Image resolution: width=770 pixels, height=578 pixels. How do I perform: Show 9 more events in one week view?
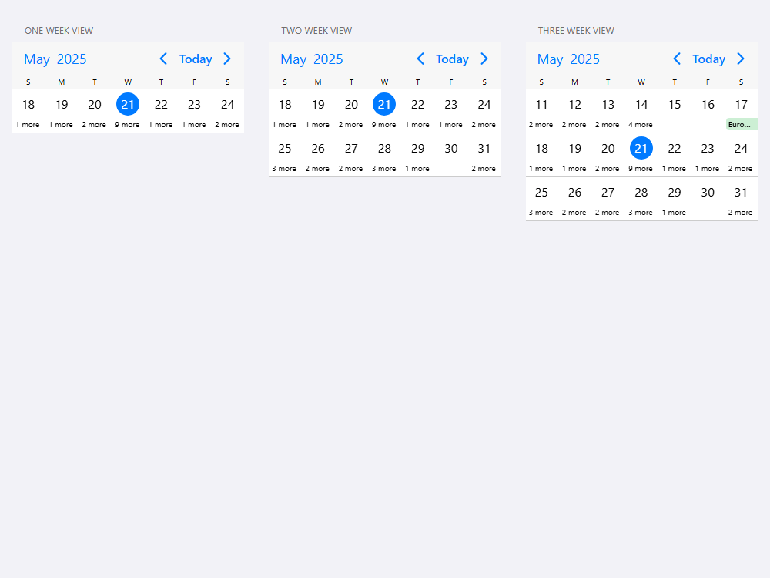127,125
